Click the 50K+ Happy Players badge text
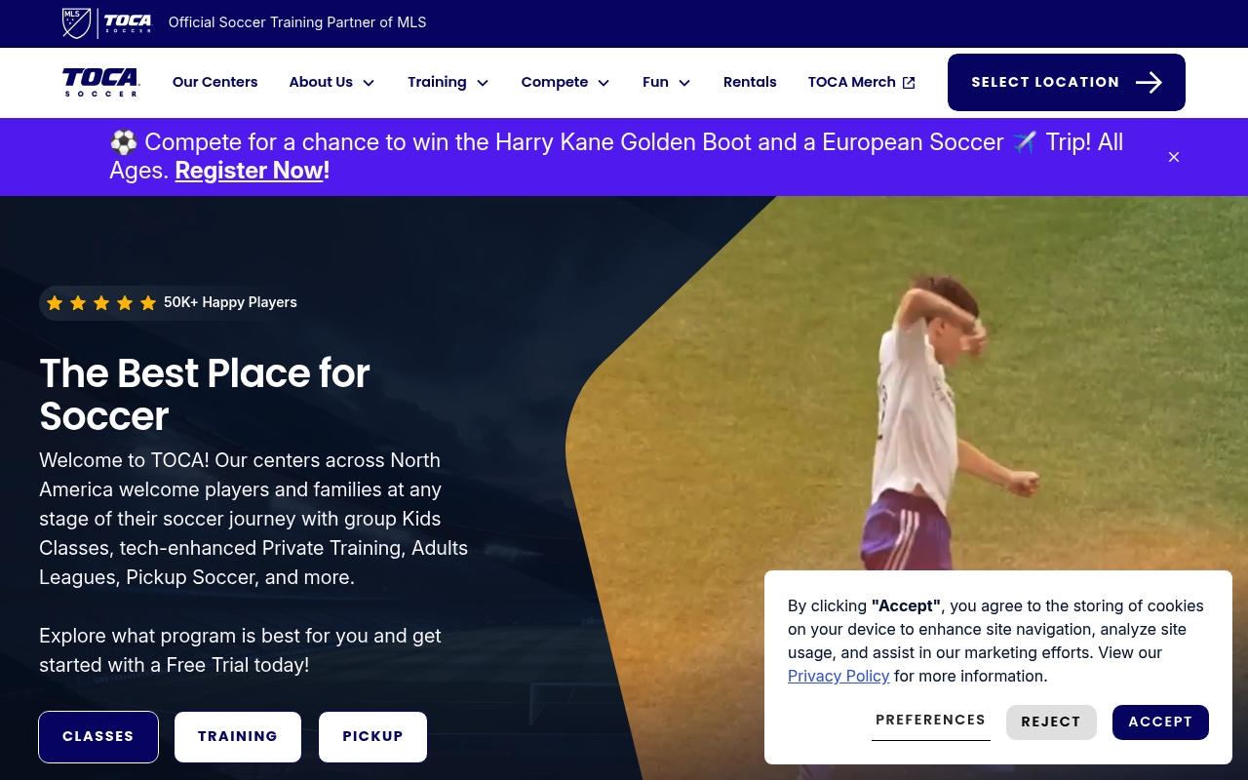 pyautogui.click(x=230, y=302)
